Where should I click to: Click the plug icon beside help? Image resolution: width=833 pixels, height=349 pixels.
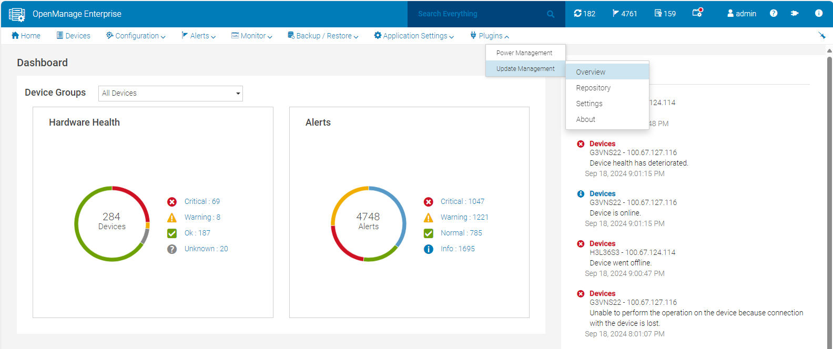click(x=795, y=14)
